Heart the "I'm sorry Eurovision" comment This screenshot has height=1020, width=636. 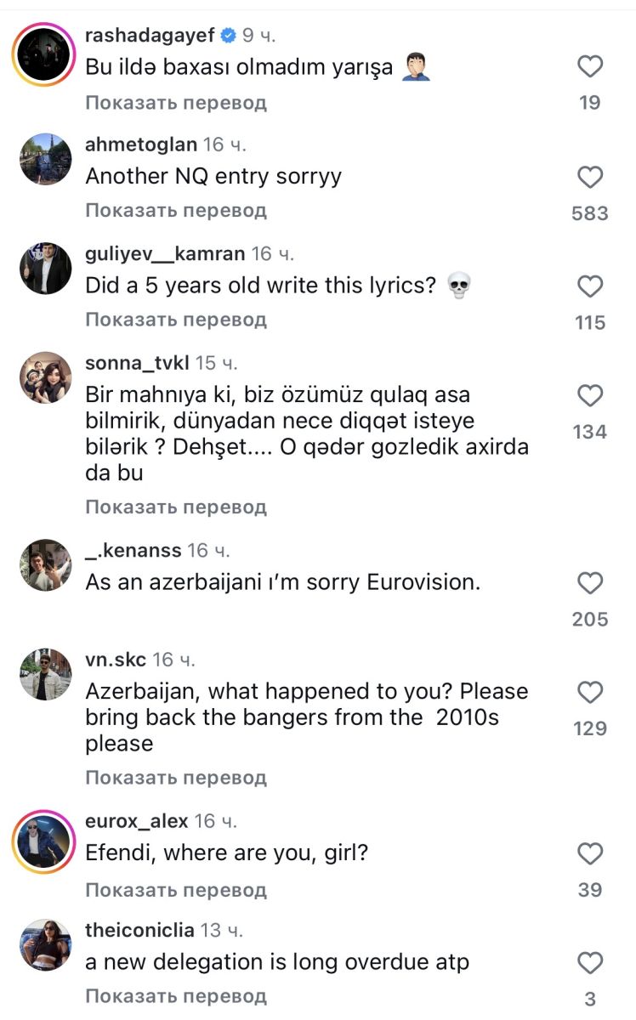(x=589, y=583)
